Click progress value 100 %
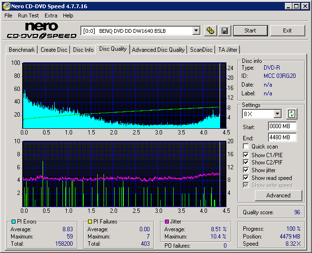This screenshot has height=253, width=312. coord(294,229)
